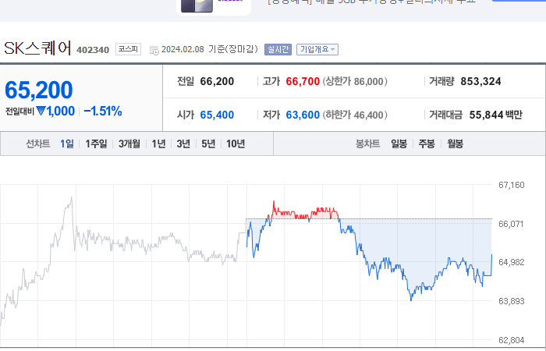Select the 3개월 line chart tab

(x=129, y=144)
